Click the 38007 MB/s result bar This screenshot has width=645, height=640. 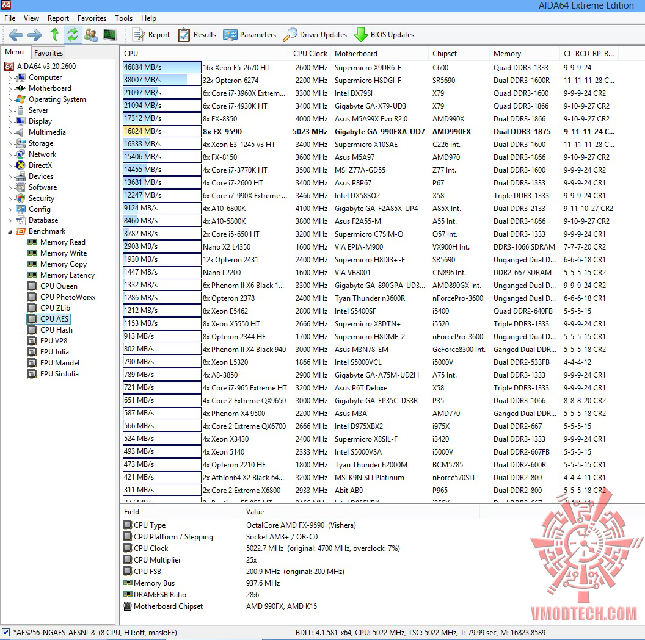coord(162,80)
